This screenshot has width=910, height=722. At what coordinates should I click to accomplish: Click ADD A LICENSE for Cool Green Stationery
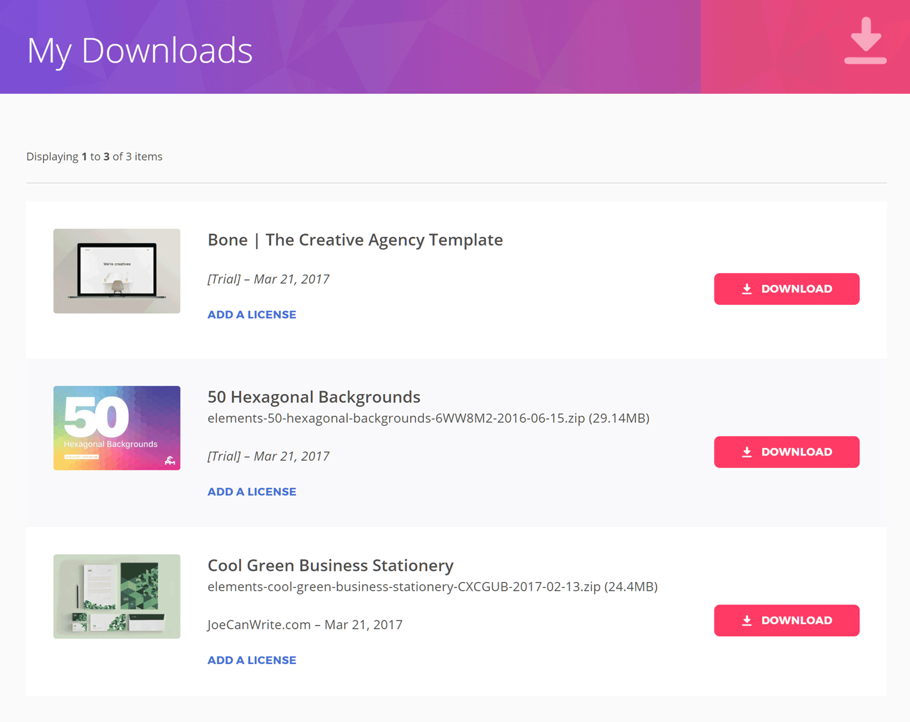coord(252,660)
